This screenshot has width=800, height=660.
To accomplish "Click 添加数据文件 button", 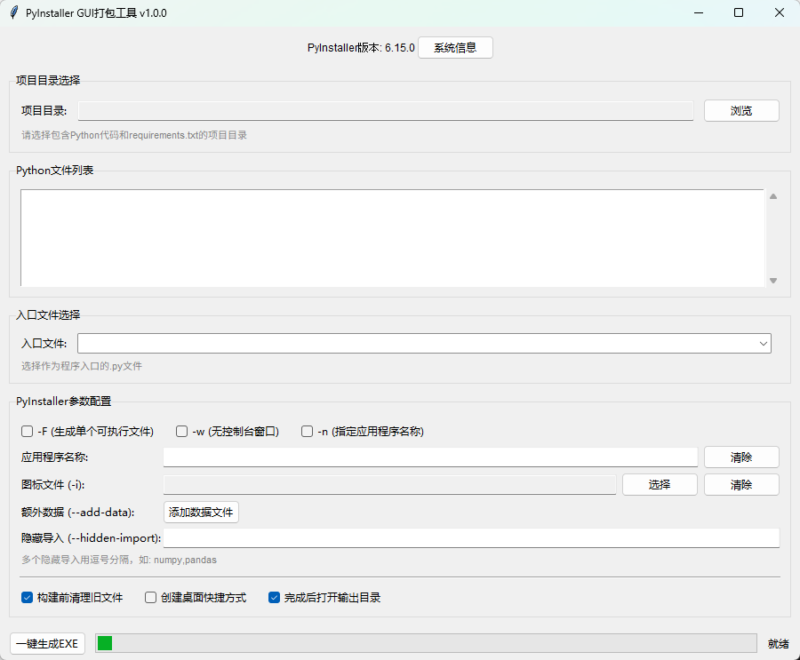I will pos(201,512).
